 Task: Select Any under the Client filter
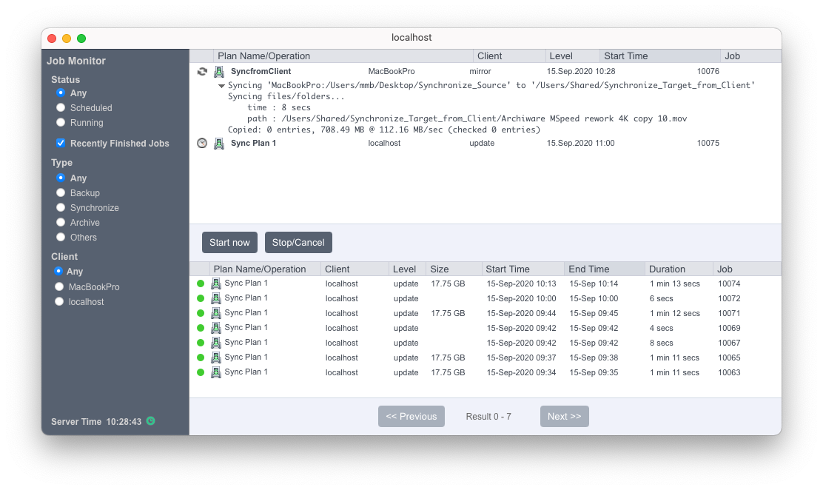pyautogui.click(x=58, y=272)
